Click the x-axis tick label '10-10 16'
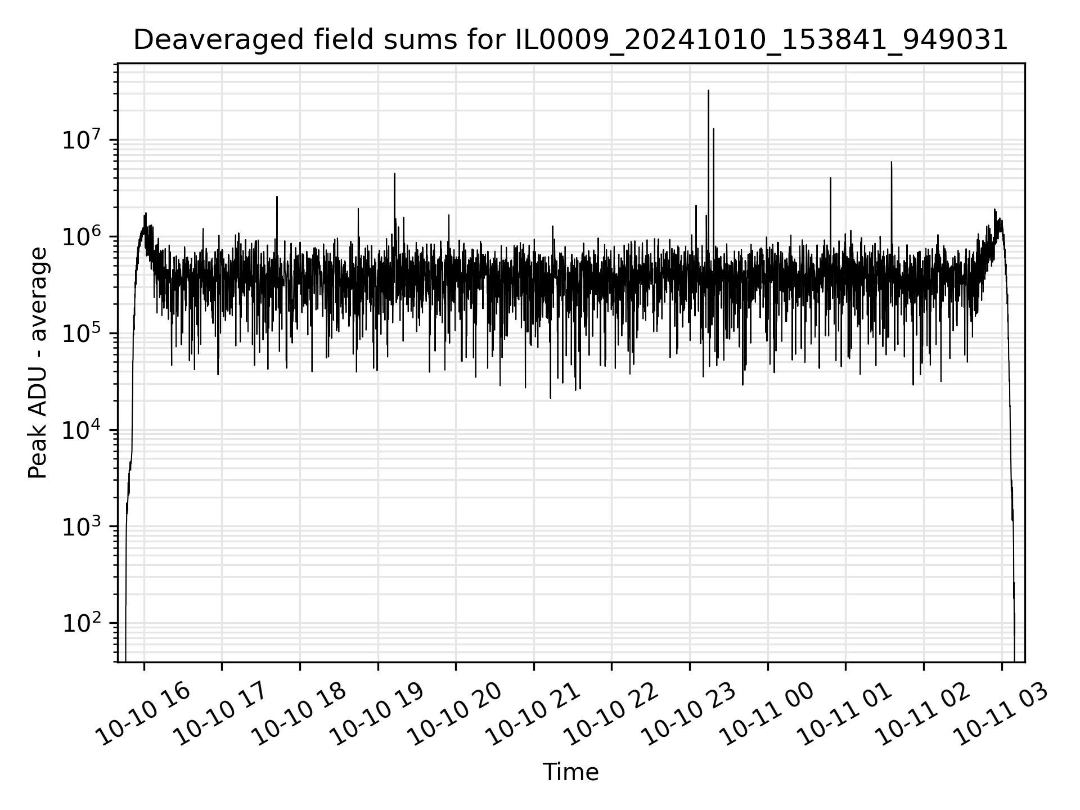 pos(142,715)
